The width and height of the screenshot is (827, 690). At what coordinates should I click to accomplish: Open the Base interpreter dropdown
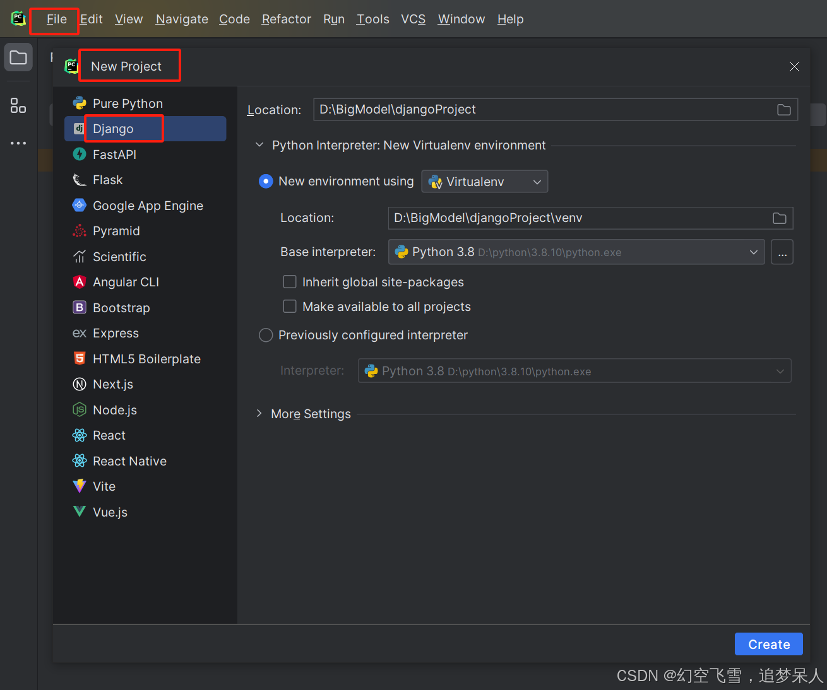pos(753,252)
